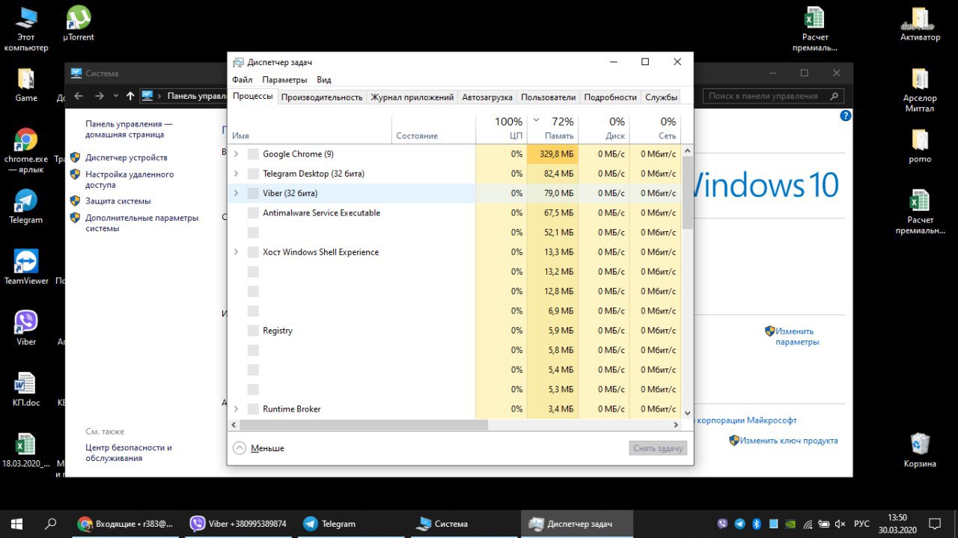Screen dimensions: 958x538
Task: Switch to the Подробности tab
Action: point(611,97)
